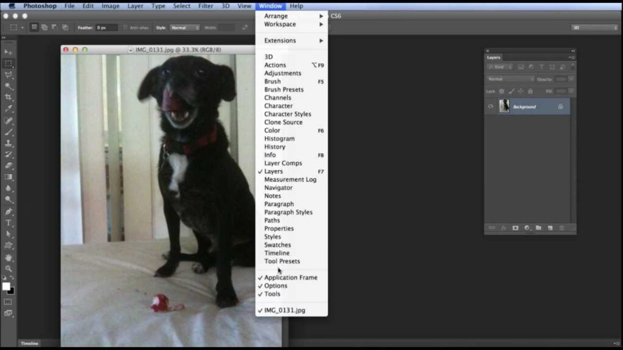Viewport: 623px width, 350px height.
Task: Open the Filter menu
Action: (206, 6)
